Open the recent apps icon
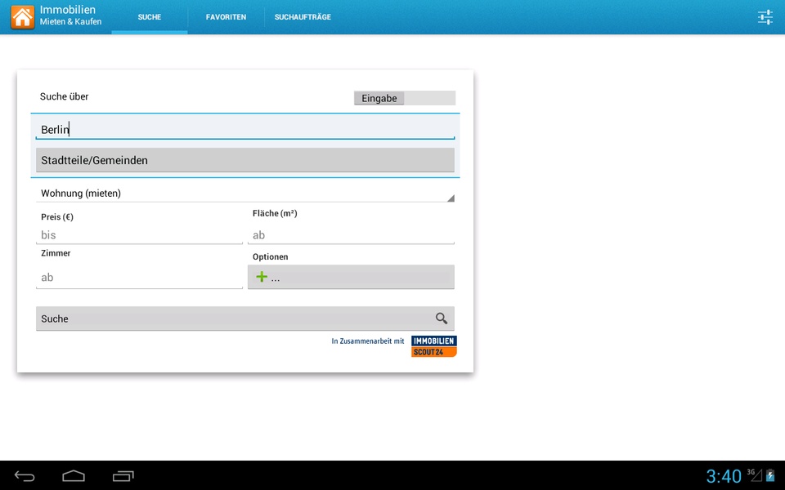The height and width of the screenshot is (490, 785). coord(123,476)
